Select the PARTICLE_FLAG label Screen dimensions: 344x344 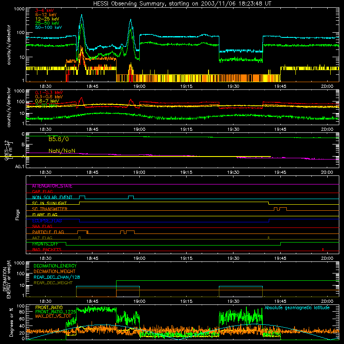[x=48, y=232]
